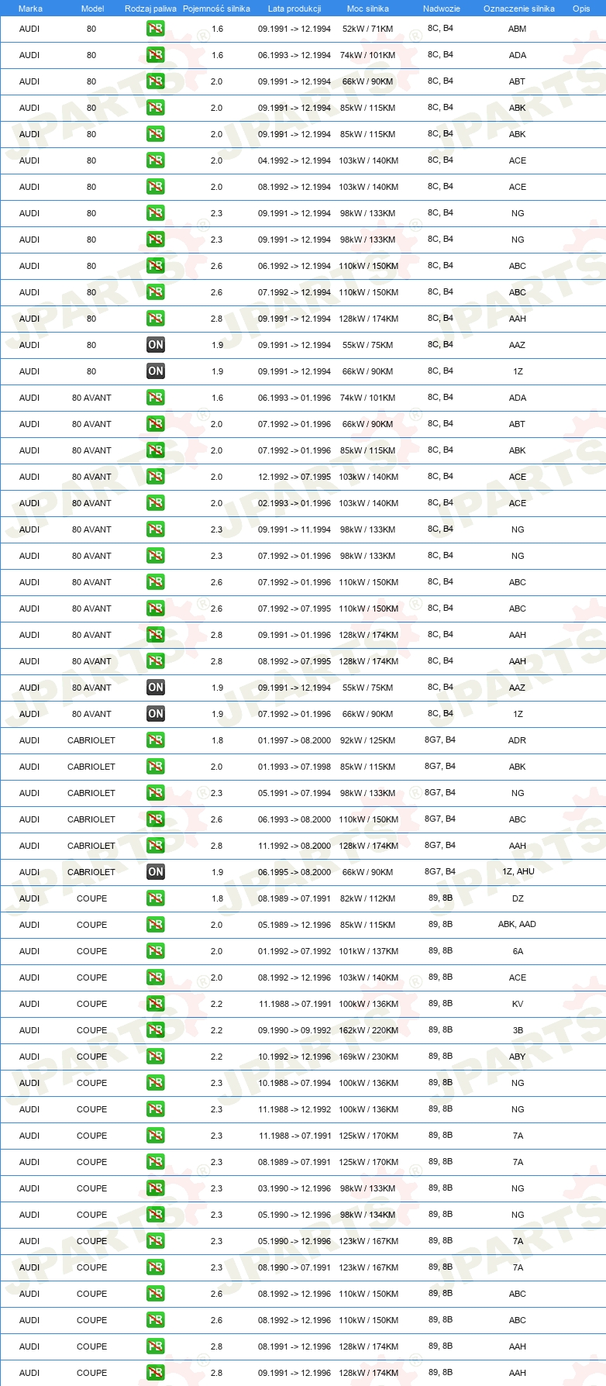The height and width of the screenshot is (1386, 606).
Task: Click petrol icon in Cabriolet ABK row
Action: [156, 767]
